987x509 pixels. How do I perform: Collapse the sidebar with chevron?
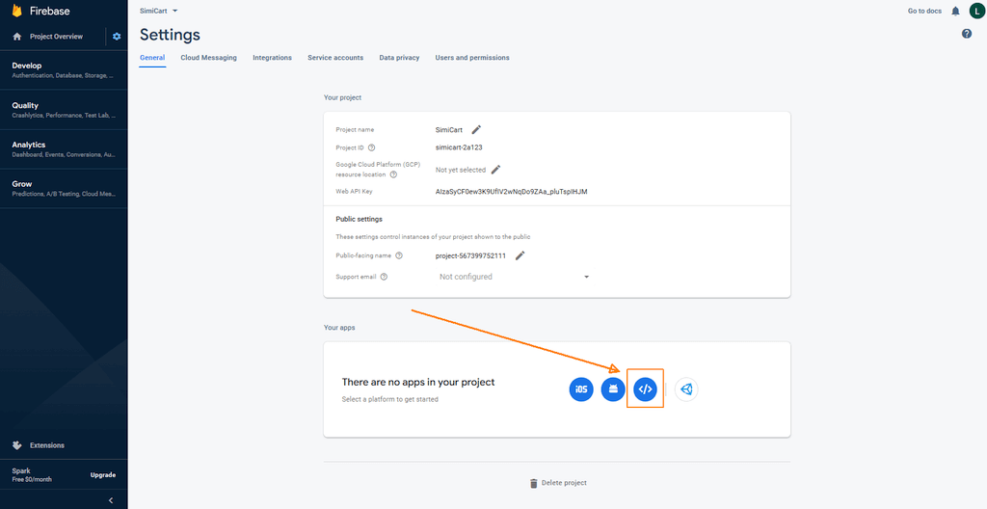pos(112,500)
